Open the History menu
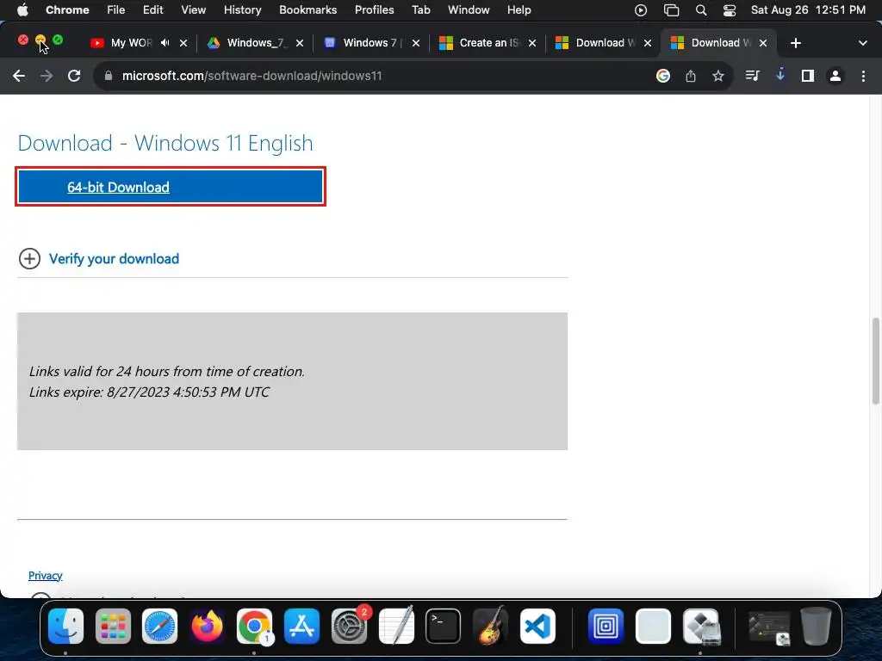Viewport: 882px width, 661px height. [242, 9]
